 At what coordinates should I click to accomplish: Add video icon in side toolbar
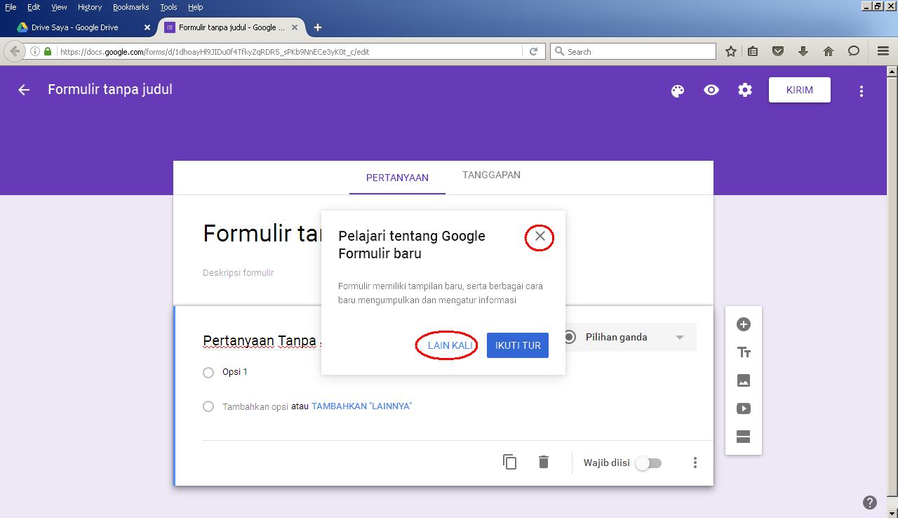(744, 409)
